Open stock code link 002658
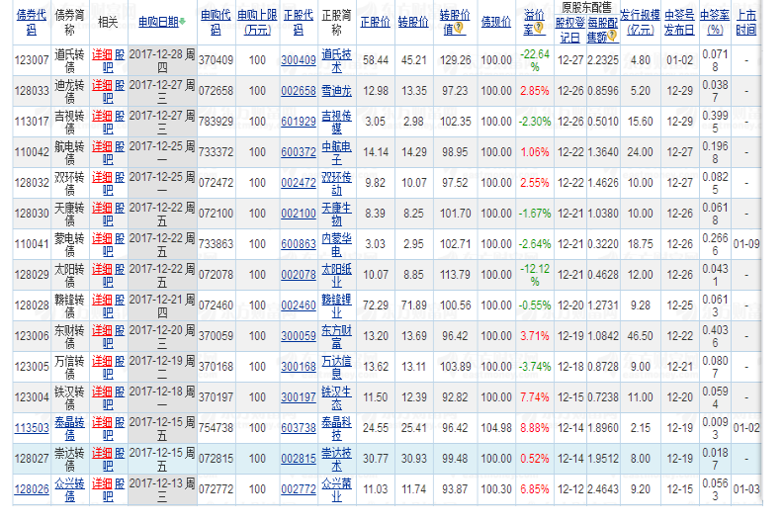Image resolution: width=784 pixels, height=523 pixels. click(298, 91)
